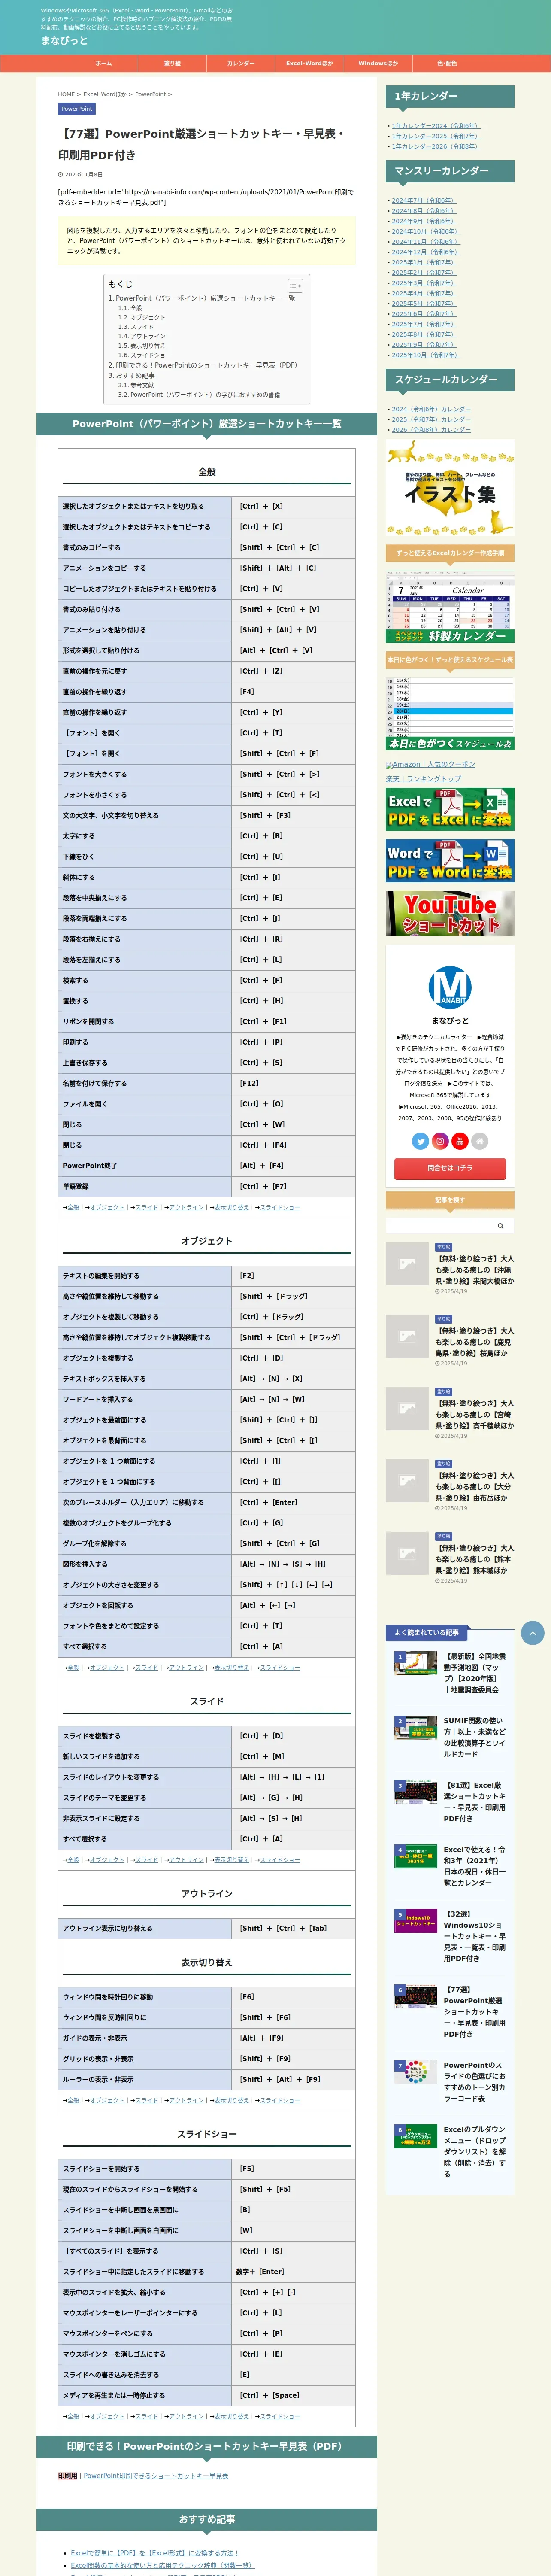
Task: Open the PowerPoint印刷できるショートカットキー早見表 link
Action: 156,2475
